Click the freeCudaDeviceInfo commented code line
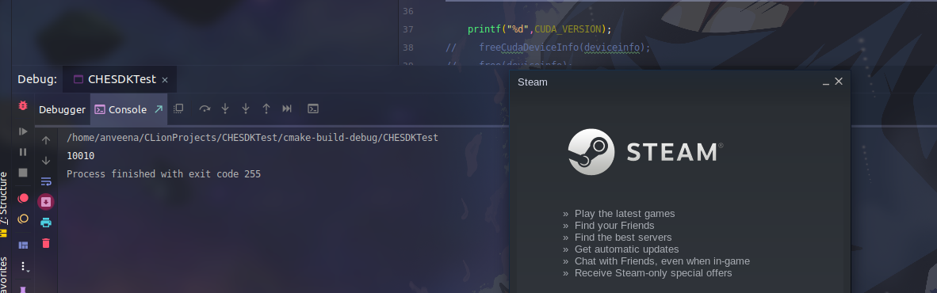This screenshot has width=937, height=293. (548, 48)
